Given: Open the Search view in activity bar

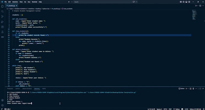Looking at the screenshot, I should [2, 11].
